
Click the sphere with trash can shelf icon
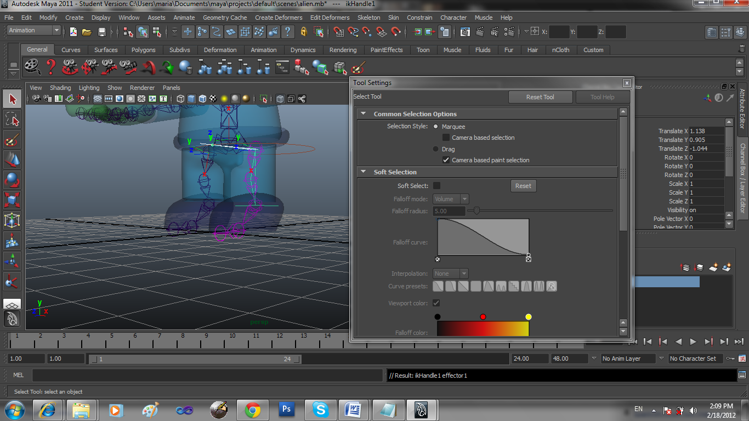click(x=186, y=67)
